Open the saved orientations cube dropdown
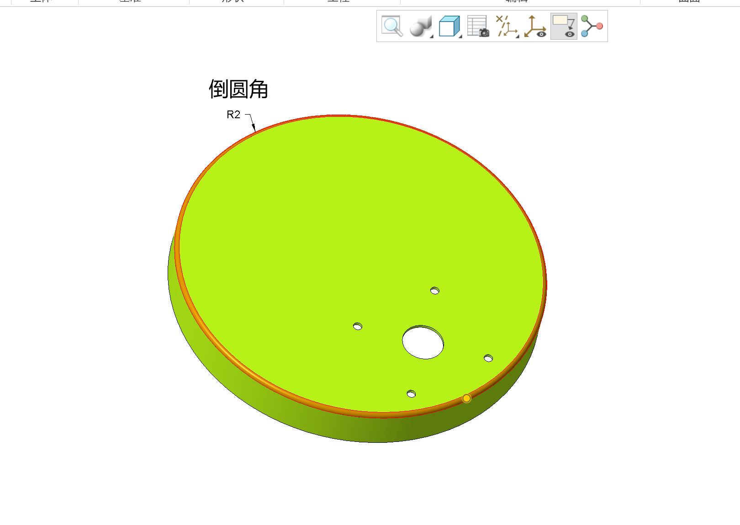 click(x=449, y=26)
